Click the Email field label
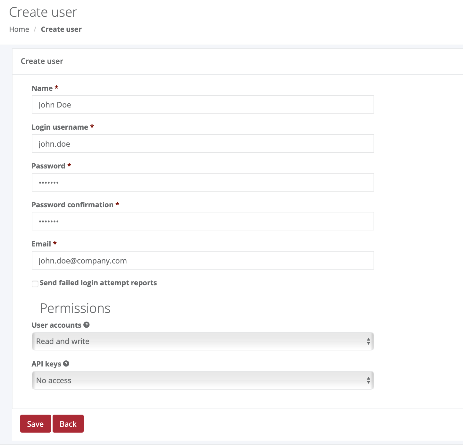Viewport: 463px width, 448px height. click(x=41, y=244)
